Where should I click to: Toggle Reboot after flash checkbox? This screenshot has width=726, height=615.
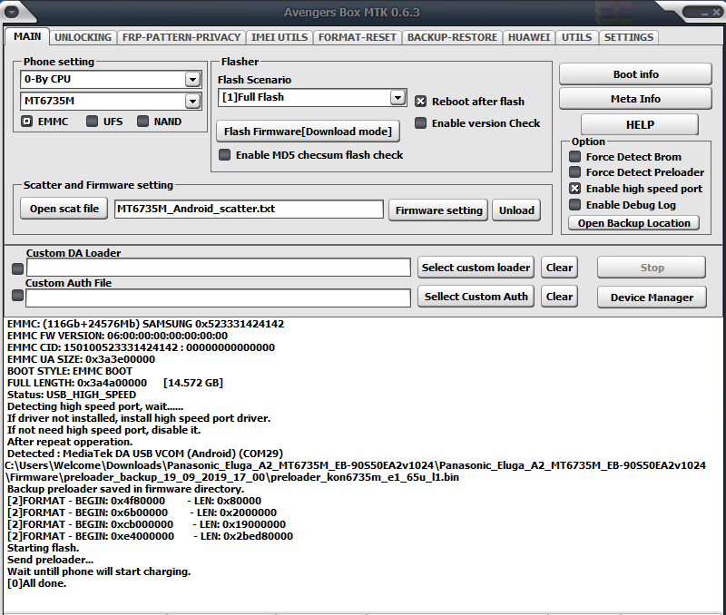(x=420, y=102)
